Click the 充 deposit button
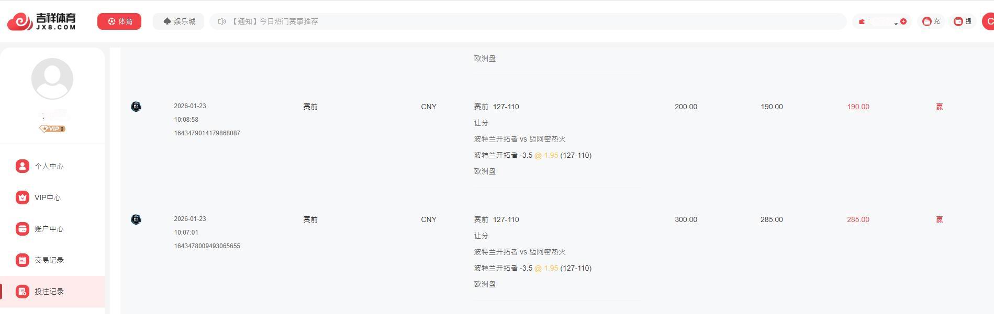Image resolution: width=994 pixels, height=314 pixels. [x=931, y=21]
